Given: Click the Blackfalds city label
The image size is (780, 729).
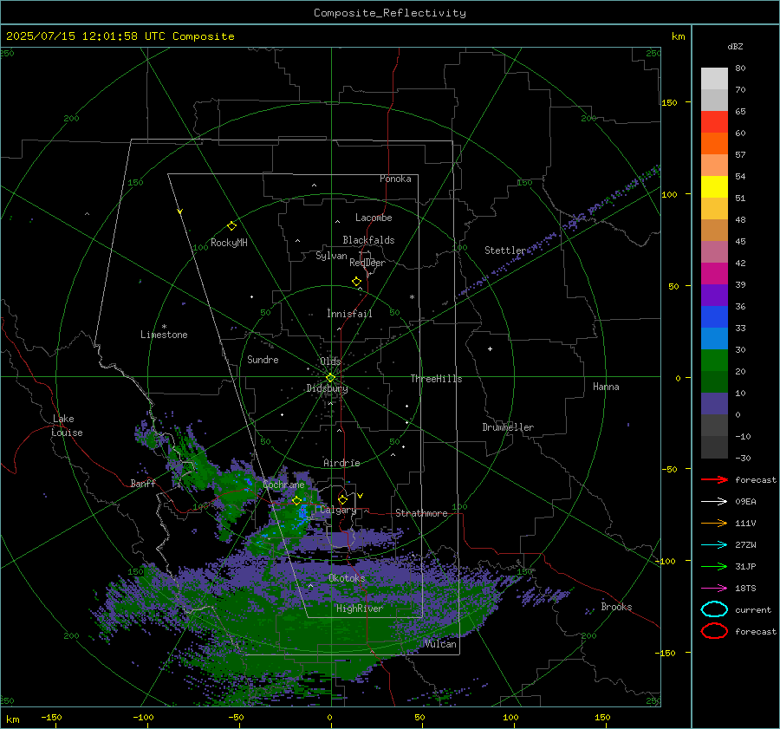Looking at the screenshot, I should coord(368,240).
